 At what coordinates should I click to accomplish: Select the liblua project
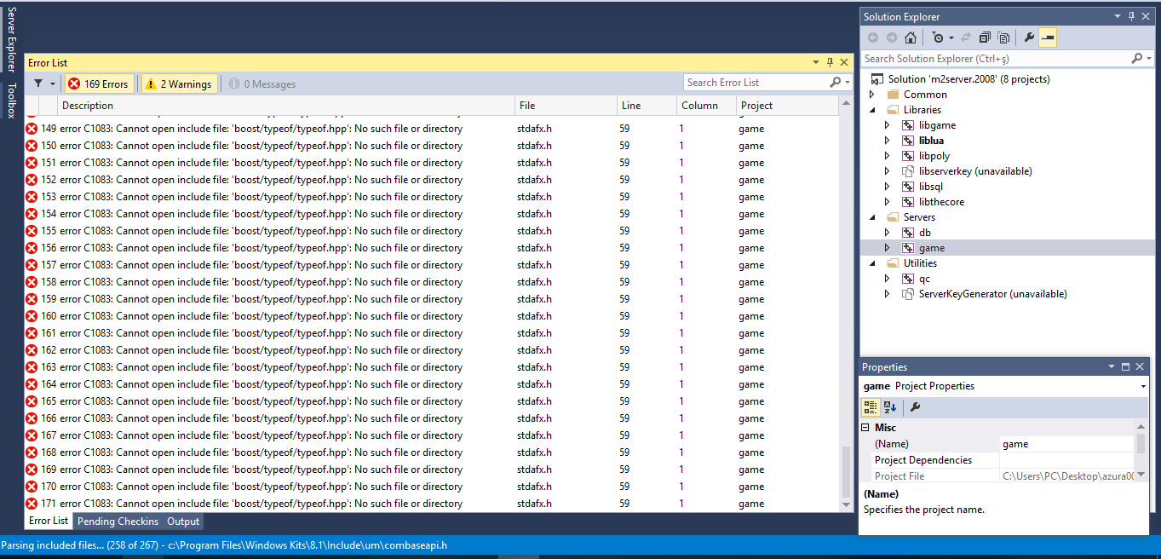pos(931,141)
